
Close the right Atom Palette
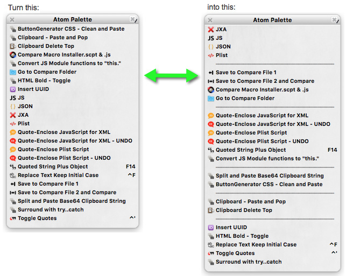(210, 20)
